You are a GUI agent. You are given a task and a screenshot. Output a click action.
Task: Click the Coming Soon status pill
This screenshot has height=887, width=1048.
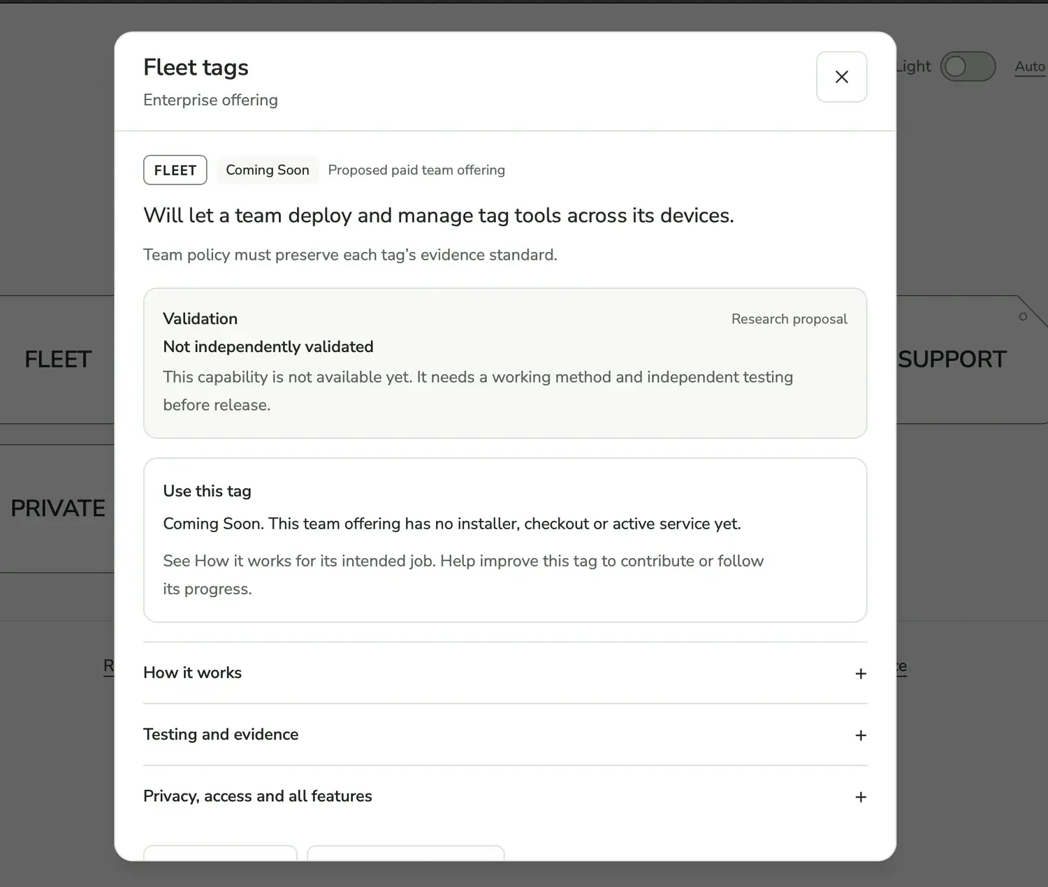267,170
